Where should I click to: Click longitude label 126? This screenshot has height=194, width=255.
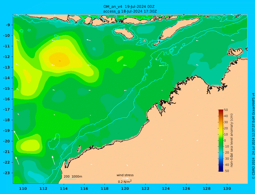point(186,188)
